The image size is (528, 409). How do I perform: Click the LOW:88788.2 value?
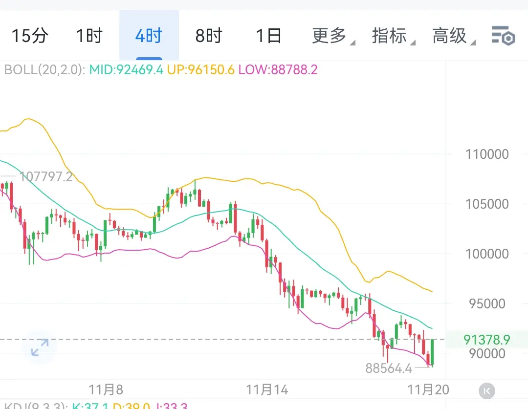pos(278,70)
